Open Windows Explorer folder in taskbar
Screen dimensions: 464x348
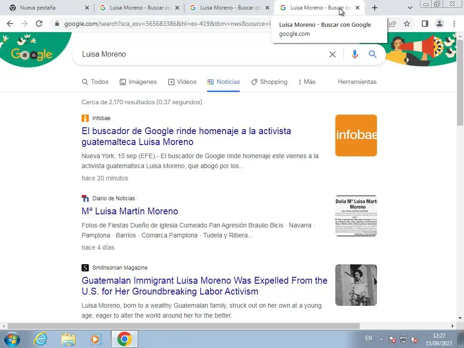click(68, 339)
